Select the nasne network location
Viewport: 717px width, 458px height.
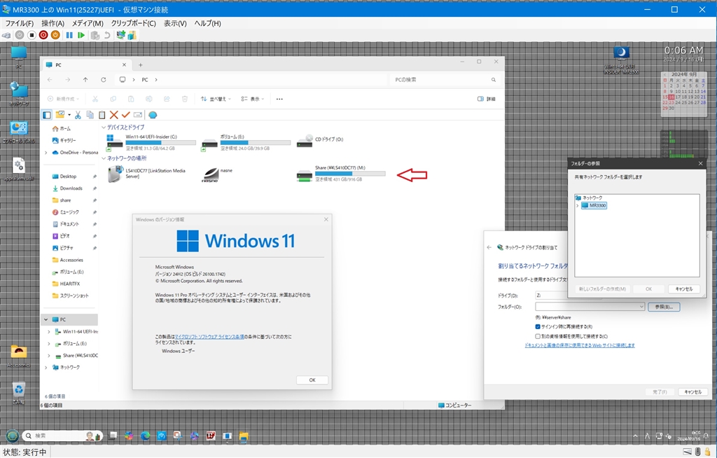tap(217, 174)
